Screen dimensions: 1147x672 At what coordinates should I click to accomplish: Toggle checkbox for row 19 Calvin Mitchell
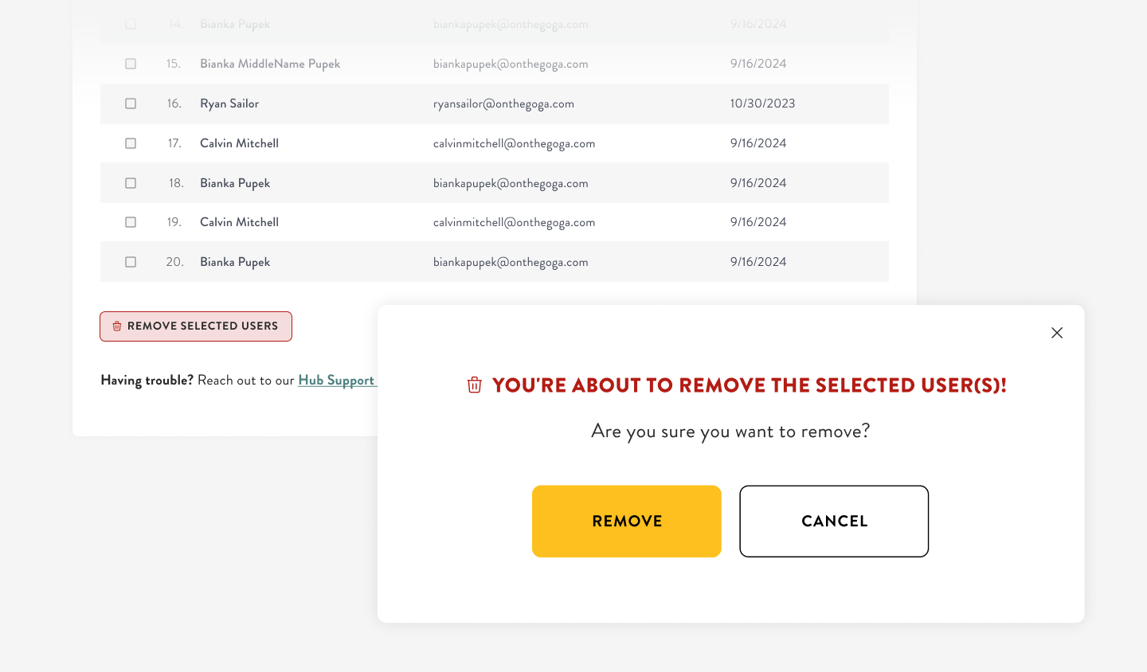[x=131, y=222]
